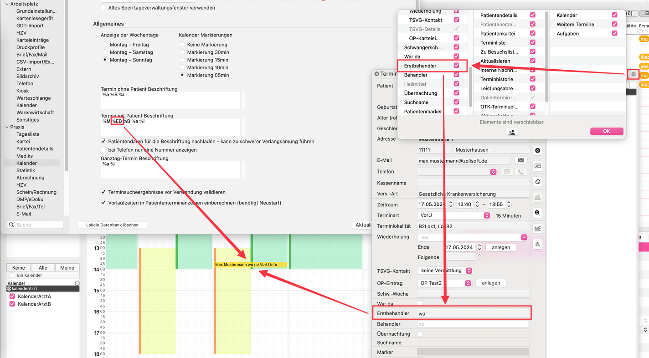Click the X icon on the kalenderArzt row
The image size is (649, 358).
point(10,289)
